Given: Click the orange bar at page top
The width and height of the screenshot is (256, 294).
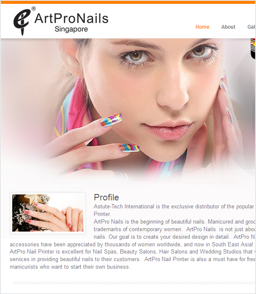Looking at the screenshot, I should point(128,2).
